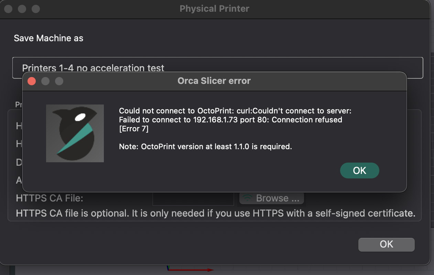Click the Physical Printer window zoom button

tap(36, 9)
